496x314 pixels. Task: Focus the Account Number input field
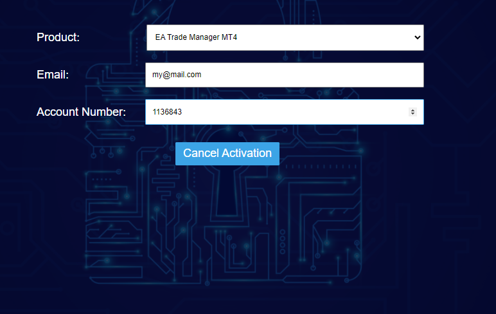click(276, 112)
